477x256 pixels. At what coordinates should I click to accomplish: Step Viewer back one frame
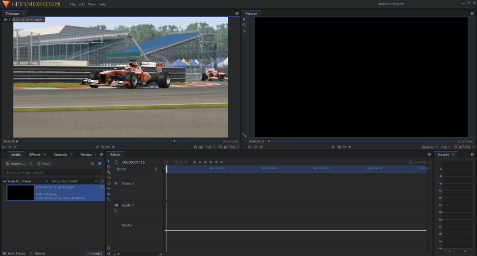pyautogui.click(x=339, y=147)
